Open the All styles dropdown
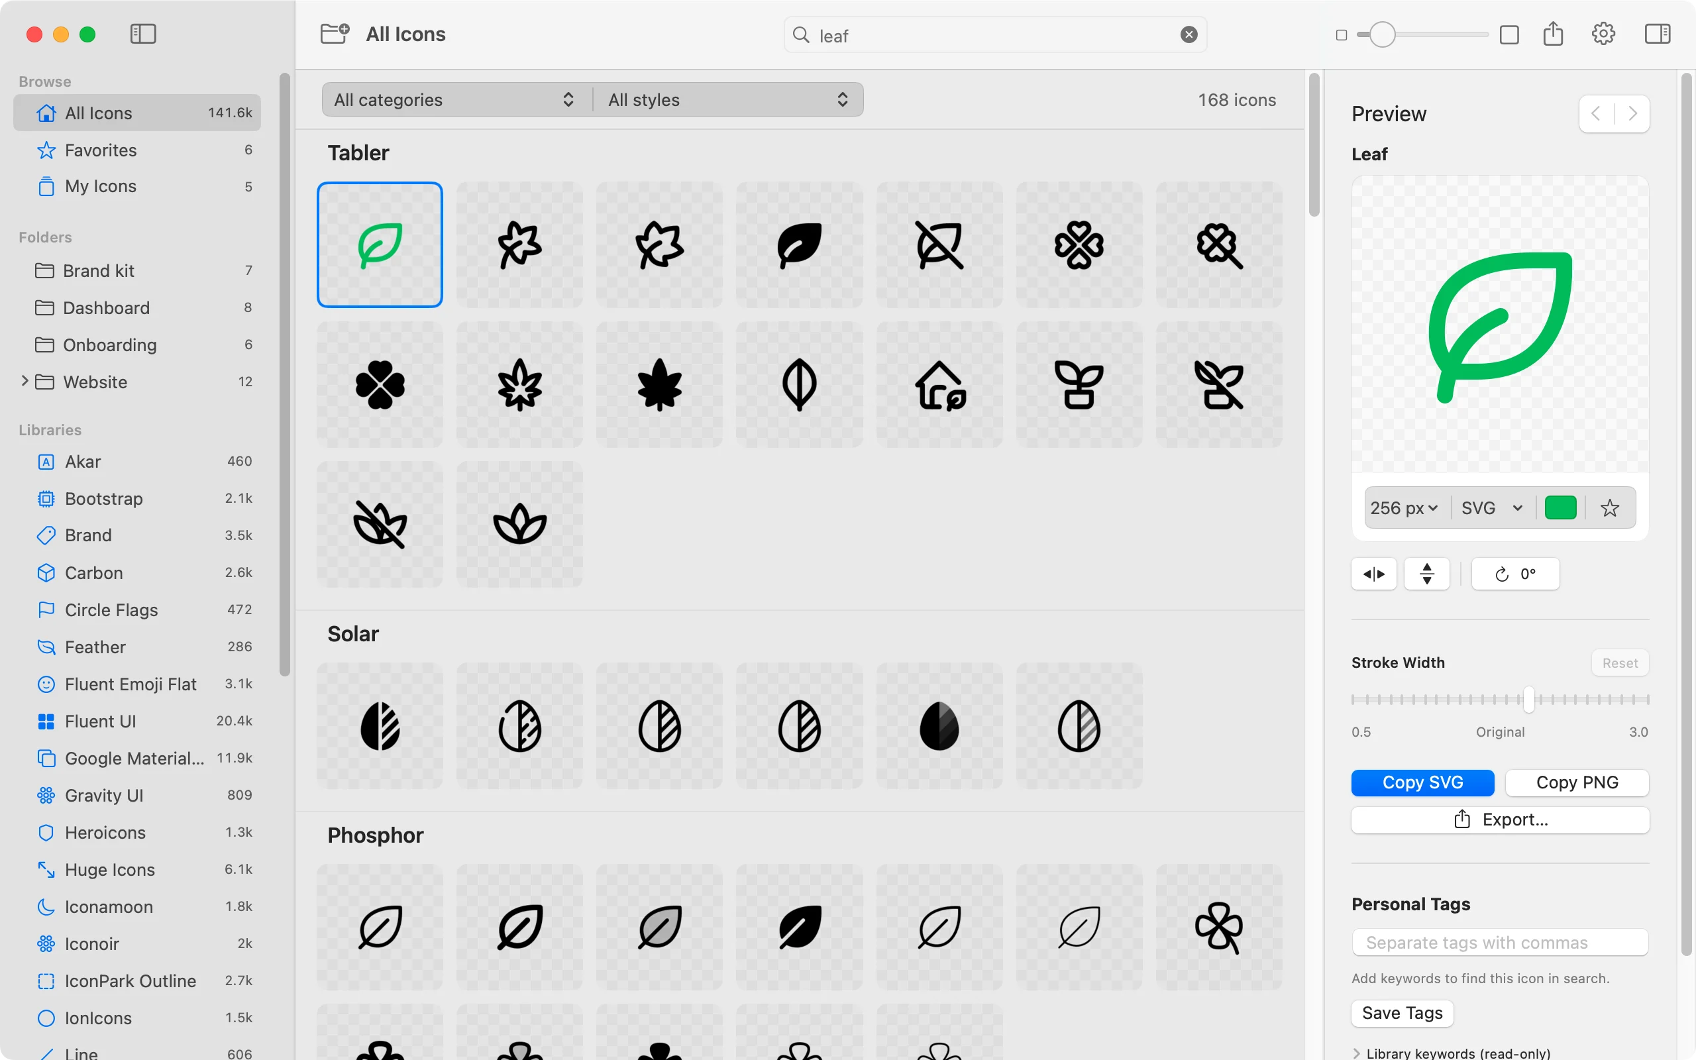The width and height of the screenshot is (1696, 1060). click(x=728, y=99)
